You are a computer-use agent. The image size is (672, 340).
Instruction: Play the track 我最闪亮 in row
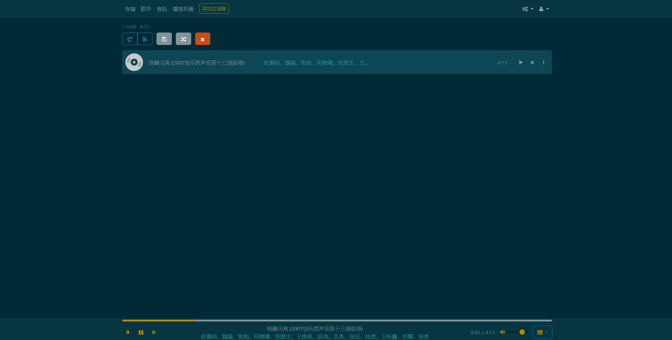click(521, 62)
